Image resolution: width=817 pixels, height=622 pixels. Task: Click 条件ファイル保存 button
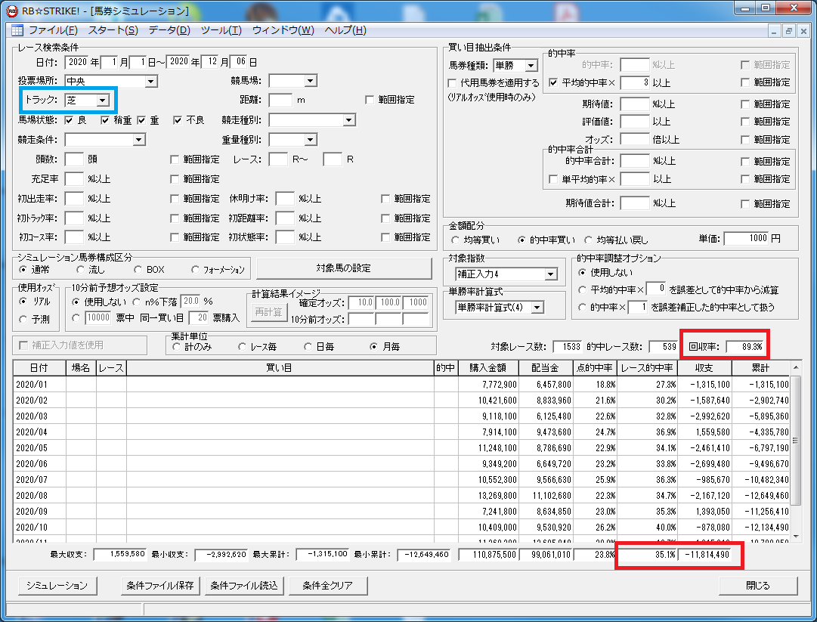160,586
